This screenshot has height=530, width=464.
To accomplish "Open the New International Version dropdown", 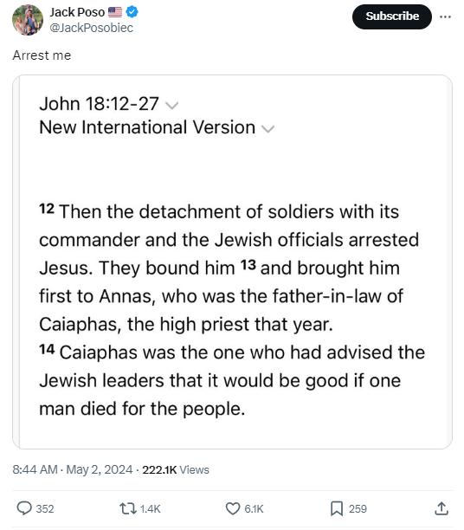I will coord(268,129).
